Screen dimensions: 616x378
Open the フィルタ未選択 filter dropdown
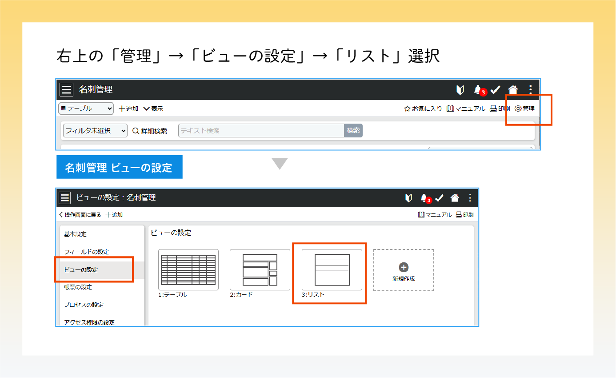[x=95, y=131]
